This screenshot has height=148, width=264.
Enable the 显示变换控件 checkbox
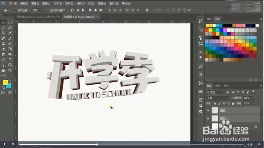pos(47,10)
